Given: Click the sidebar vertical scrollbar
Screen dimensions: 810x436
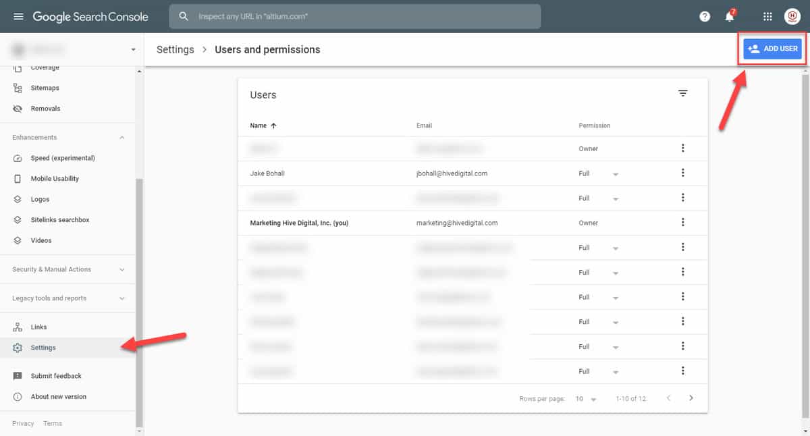Looking at the screenshot, I should [x=140, y=302].
